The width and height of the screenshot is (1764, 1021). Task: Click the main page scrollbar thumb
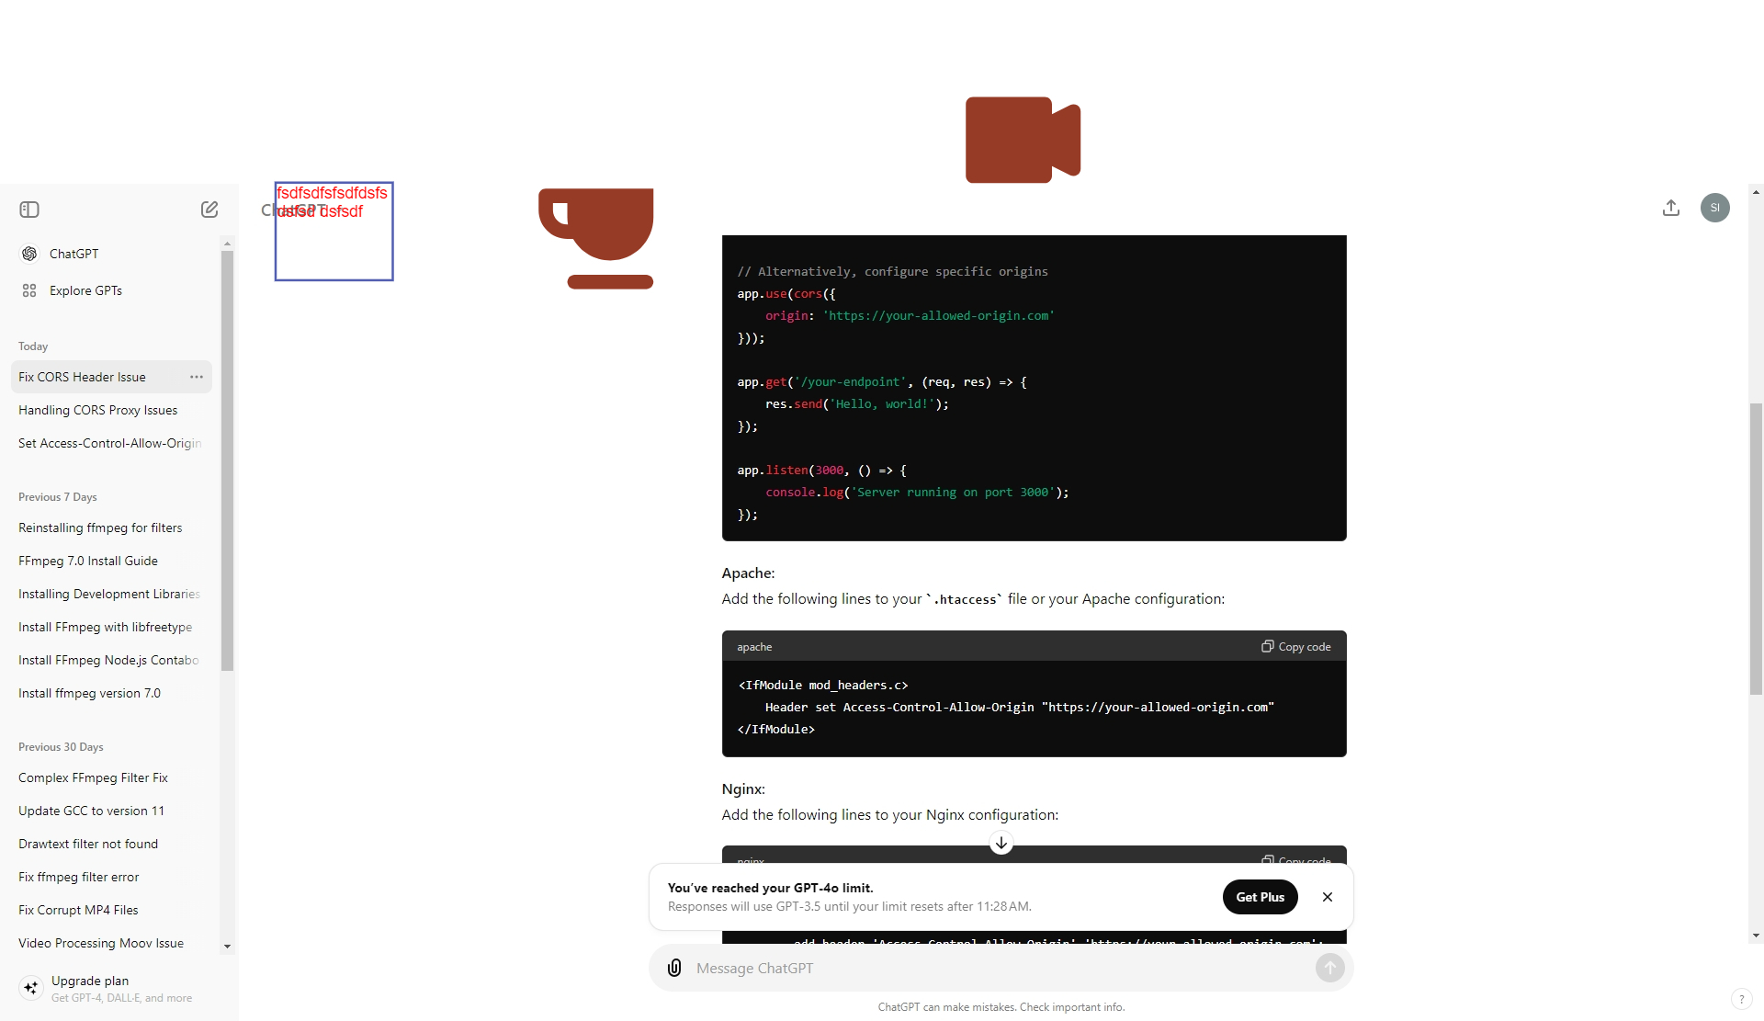click(1756, 549)
